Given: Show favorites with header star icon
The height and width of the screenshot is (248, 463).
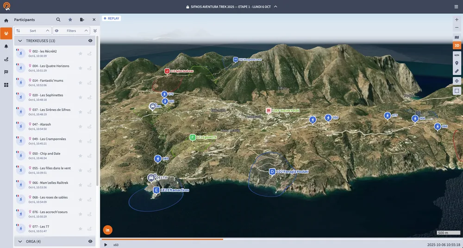Looking at the screenshot, I should tap(70, 20).
